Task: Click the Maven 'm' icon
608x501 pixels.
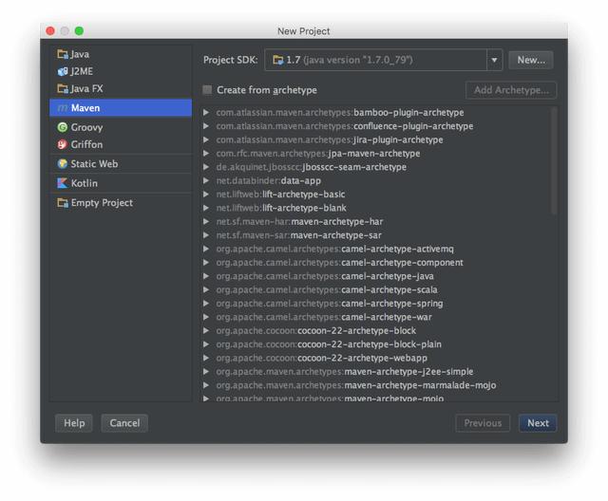Action: pos(63,108)
